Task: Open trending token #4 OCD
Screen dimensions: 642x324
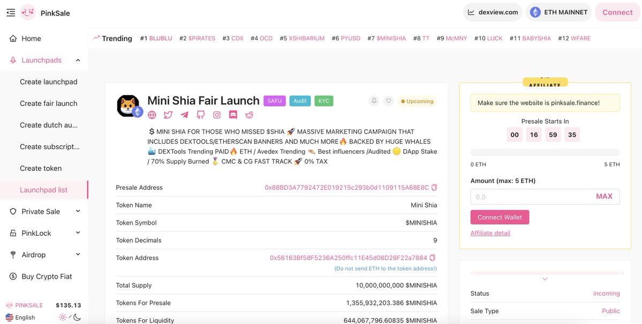Action: click(262, 38)
